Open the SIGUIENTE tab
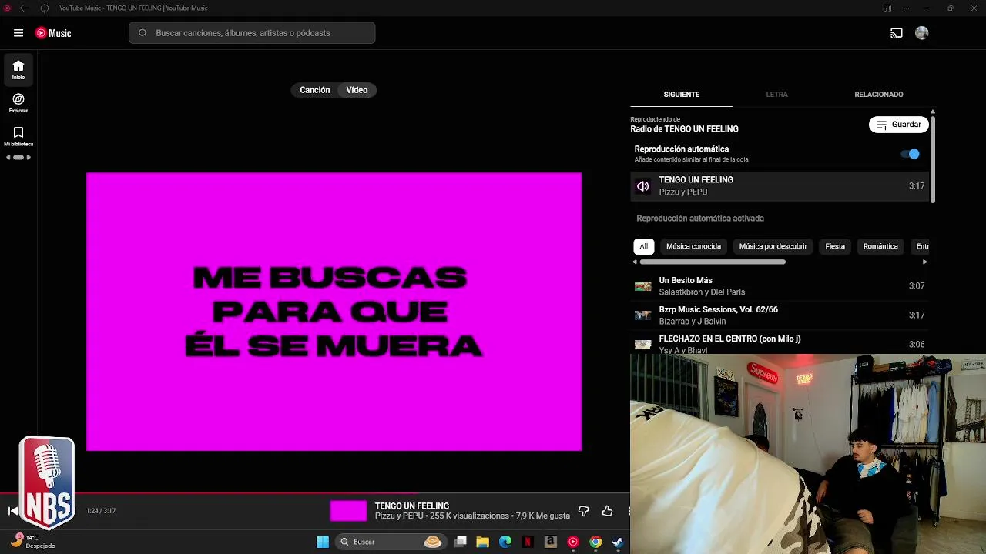Screen dimensions: 986x554 pyautogui.click(x=682, y=95)
